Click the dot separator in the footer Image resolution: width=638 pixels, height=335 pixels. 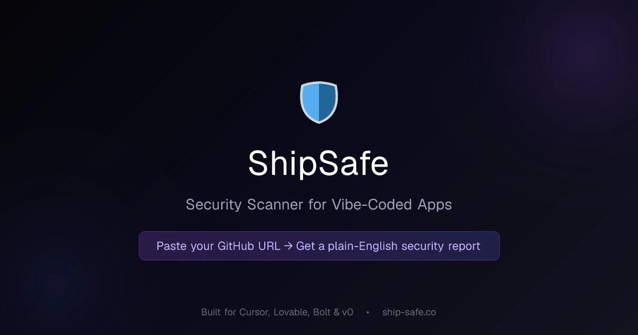point(368,312)
